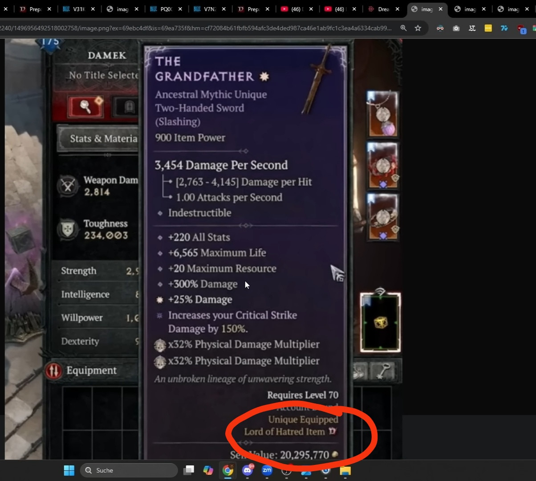The image size is (536, 481).
Task: Close the V31K tab
Action: coord(93,9)
